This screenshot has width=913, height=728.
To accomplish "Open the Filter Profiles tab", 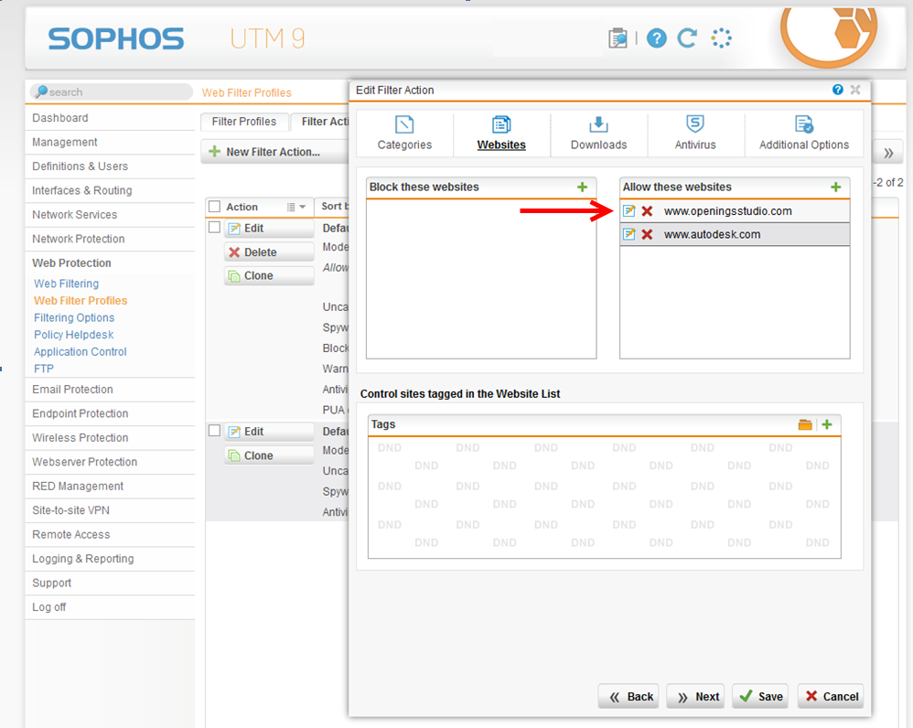I will click(x=244, y=122).
